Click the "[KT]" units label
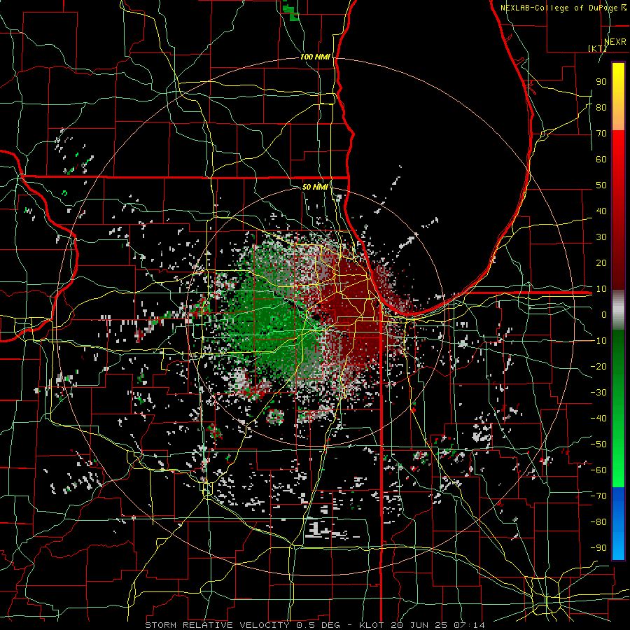Viewport: 630px width, 630px height. click(598, 48)
